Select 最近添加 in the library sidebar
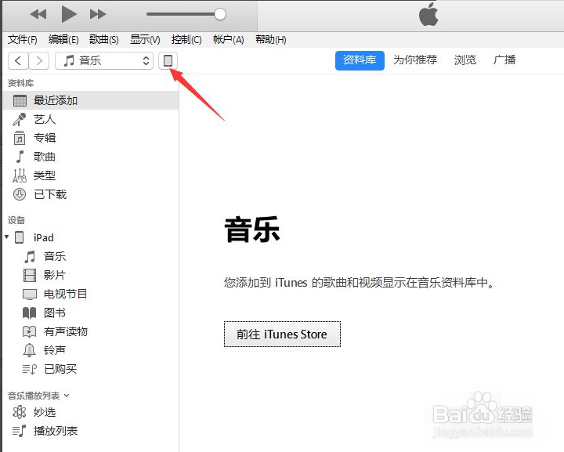The width and height of the screenshot is (564, 452). click(x=91, y=100)
